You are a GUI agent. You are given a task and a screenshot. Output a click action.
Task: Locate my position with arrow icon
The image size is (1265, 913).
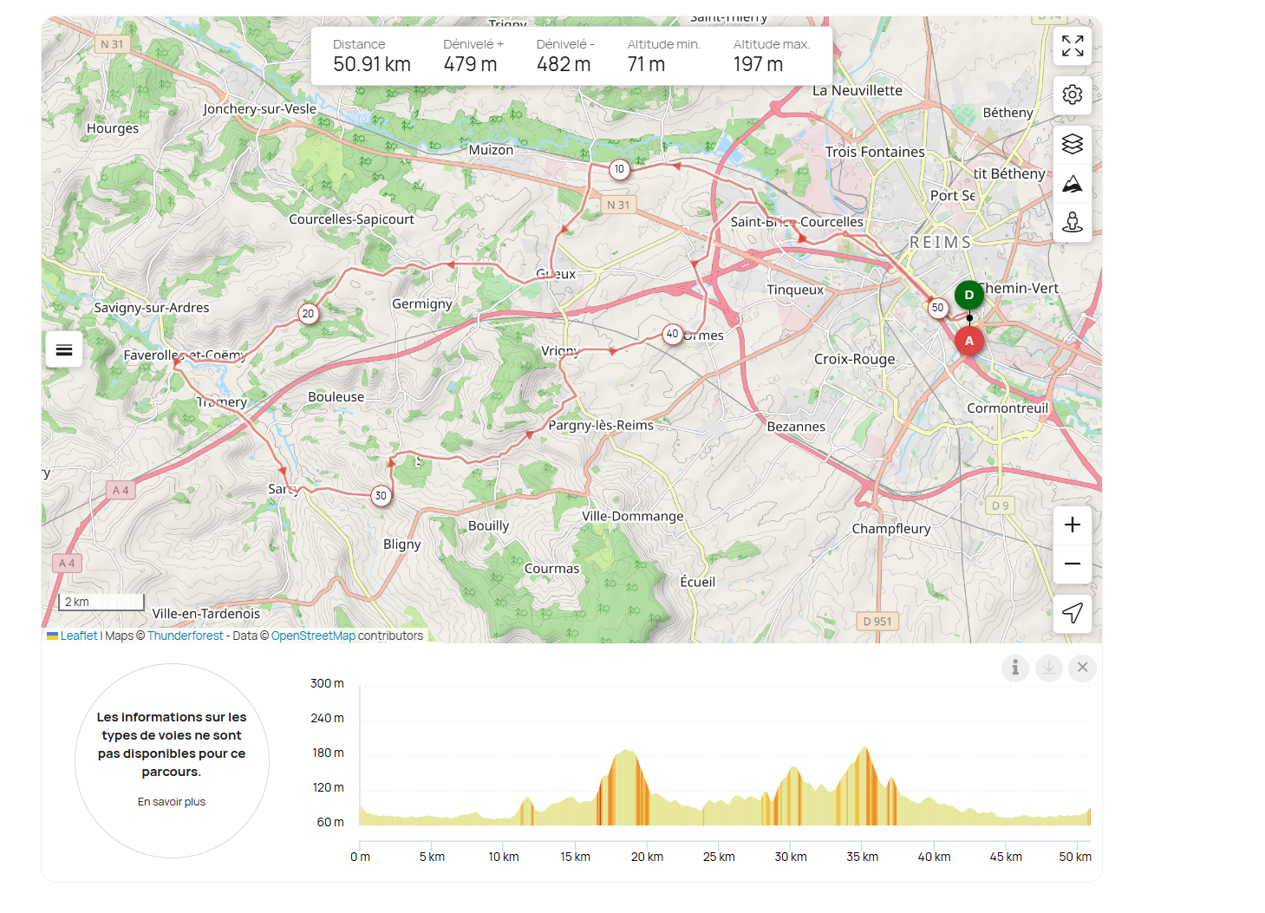point(1072,614)
